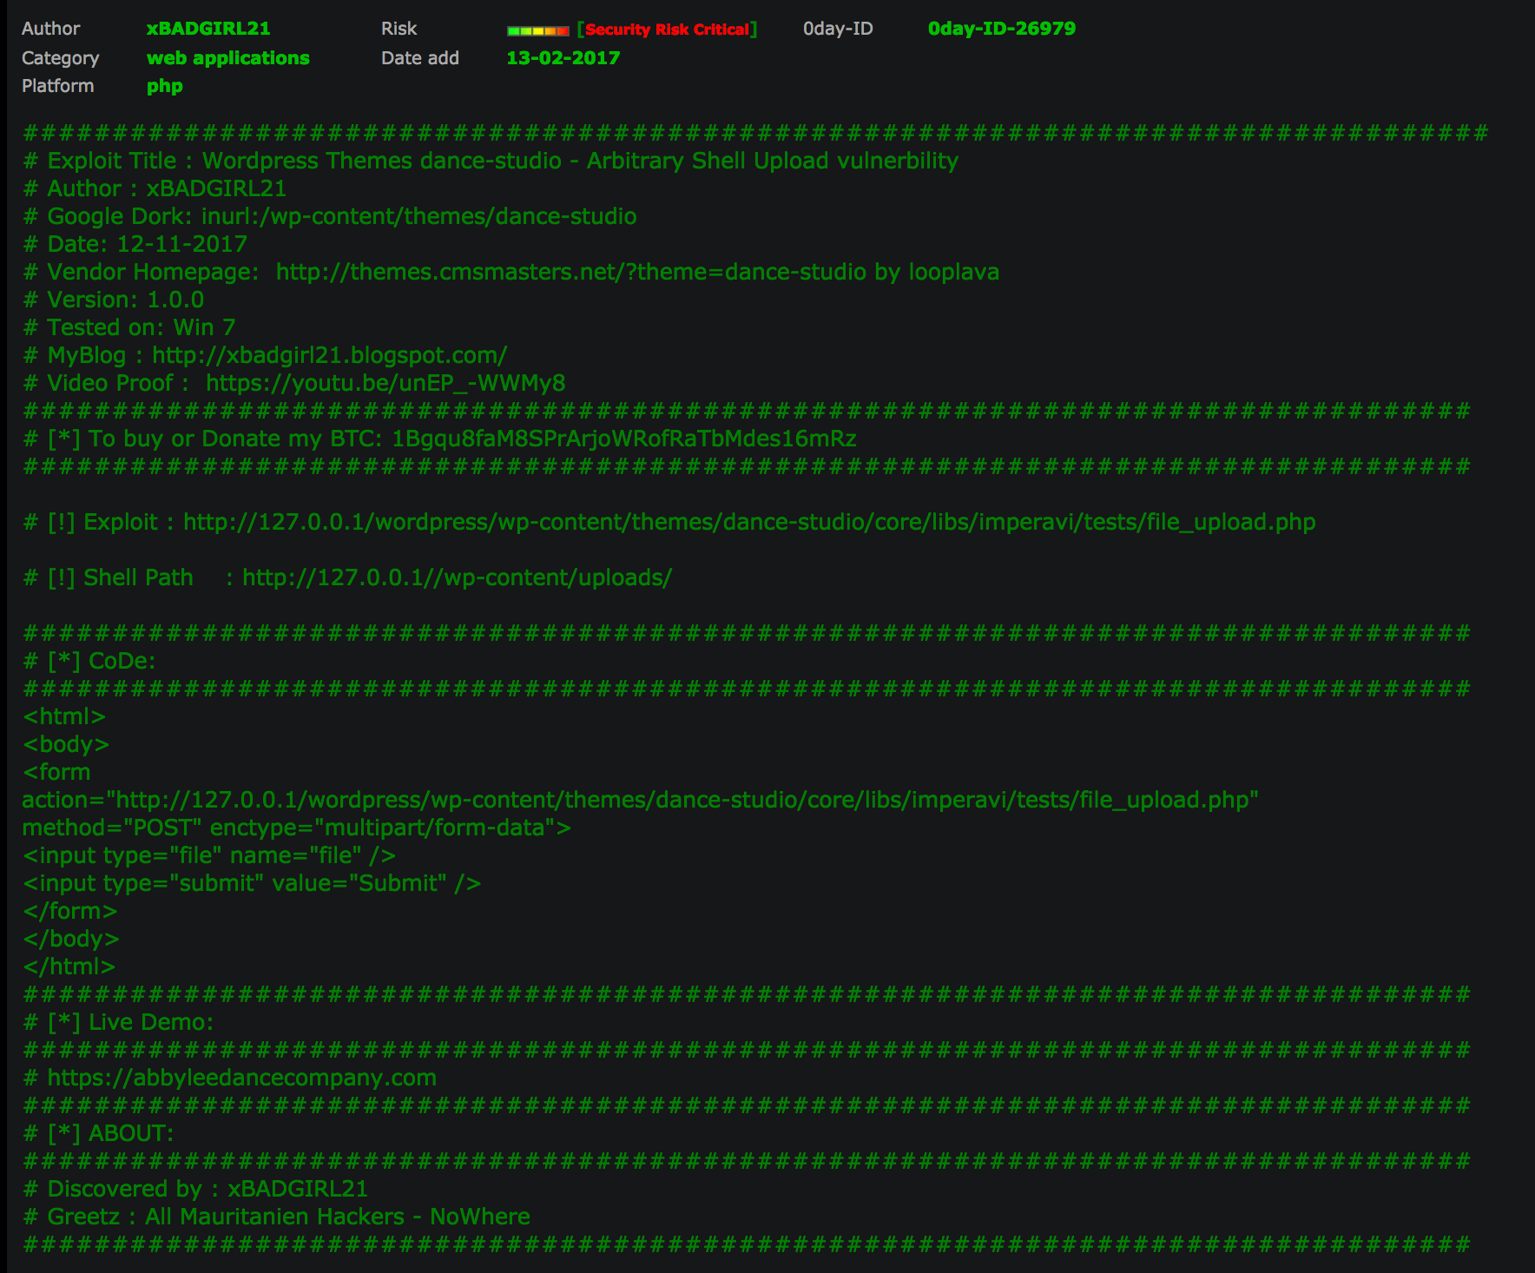Click the Google Dork inurl text

(419, 216)
